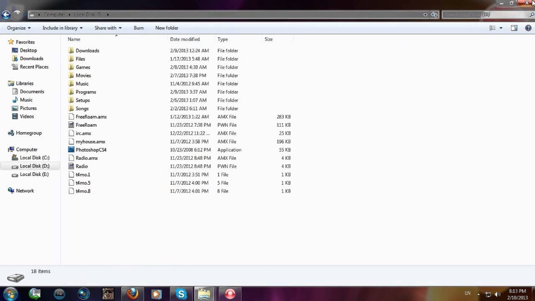535x301 pixels.
Task: Open Videos library in sidebar
Action: tap(27, 117)
